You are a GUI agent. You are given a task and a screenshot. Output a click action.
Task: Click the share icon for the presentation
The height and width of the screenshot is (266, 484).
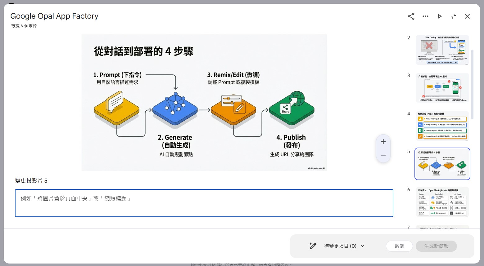click(411, 16)
